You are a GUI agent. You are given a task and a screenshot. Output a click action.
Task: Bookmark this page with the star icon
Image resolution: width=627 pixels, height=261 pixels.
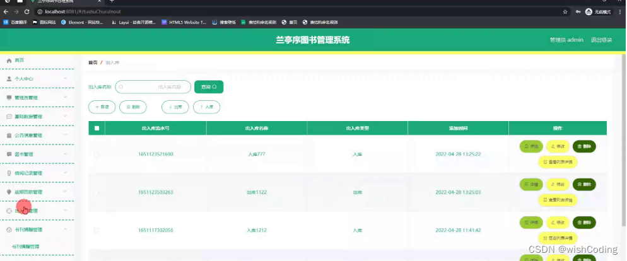pos(565,12)
